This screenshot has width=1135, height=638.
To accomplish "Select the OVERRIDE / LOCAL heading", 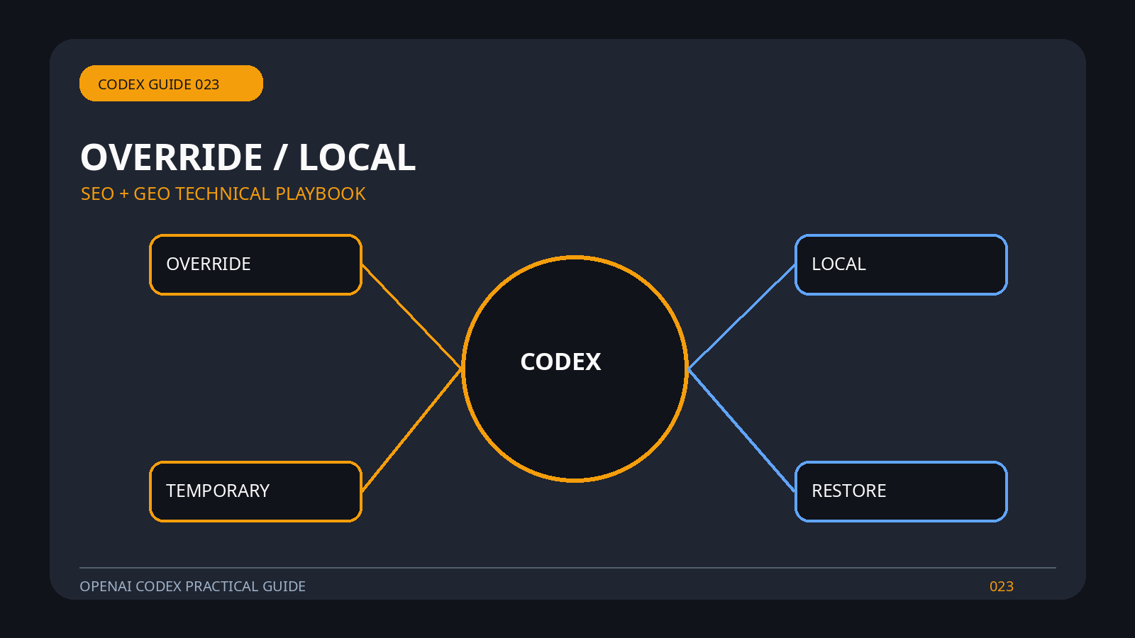I will pos(248,157).
